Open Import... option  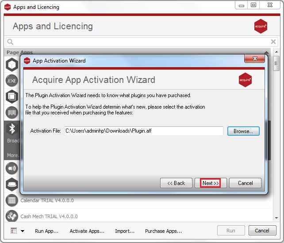[x=125, y=231]
